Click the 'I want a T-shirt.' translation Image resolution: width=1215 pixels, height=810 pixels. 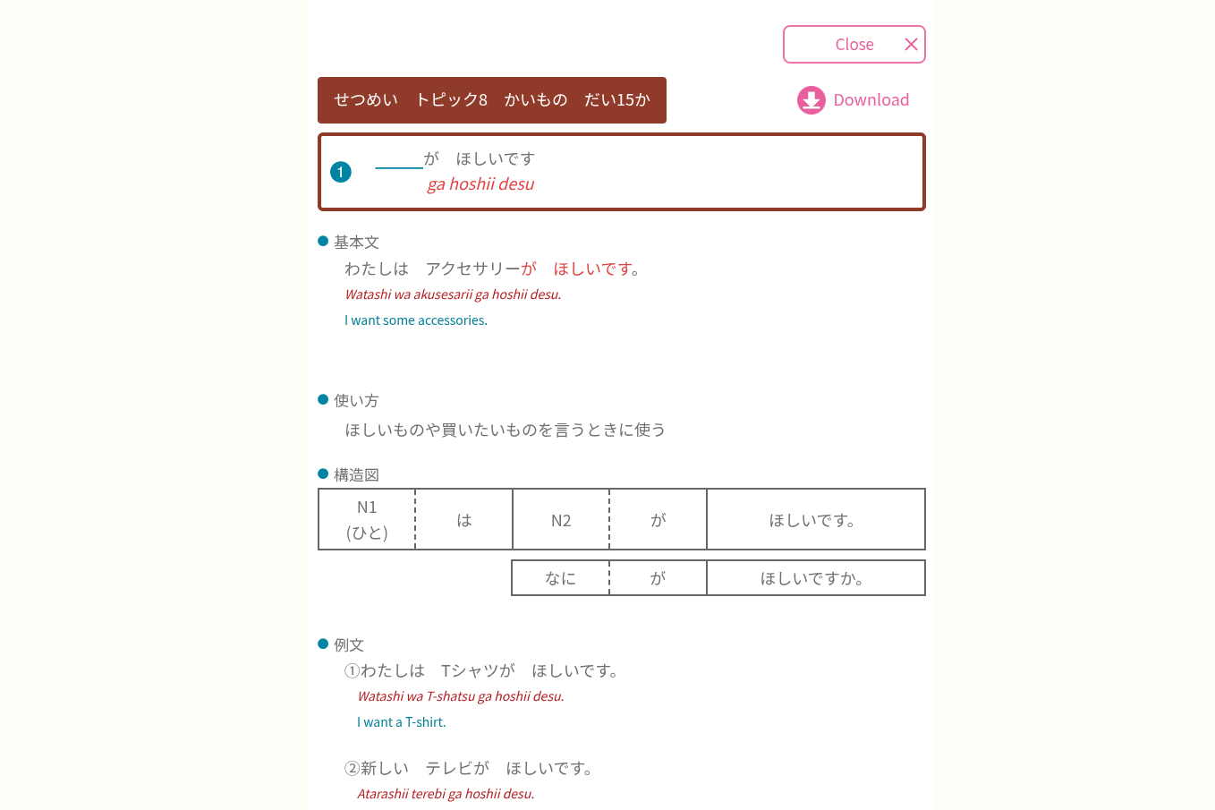click(x=402, y=722)
